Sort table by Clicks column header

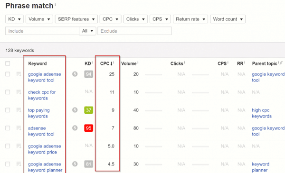[x=177, y=64]
